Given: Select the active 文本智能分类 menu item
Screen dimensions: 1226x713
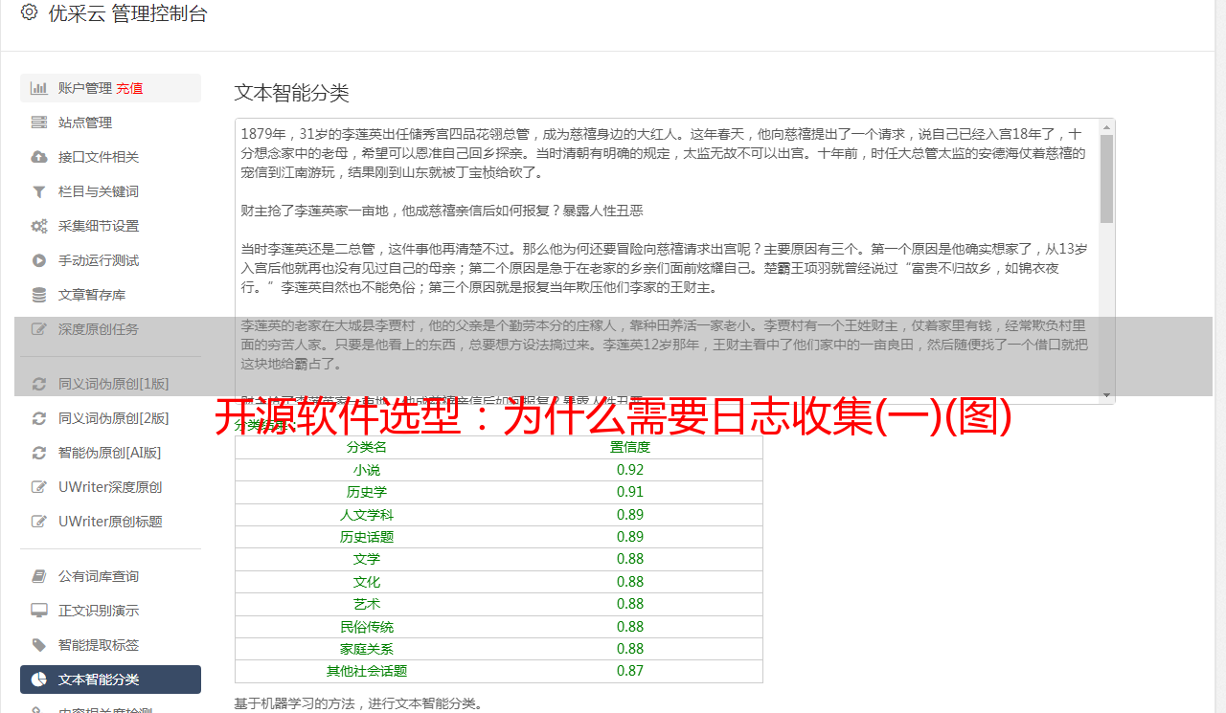Looking at the screenshot, I should coord(110,680).
